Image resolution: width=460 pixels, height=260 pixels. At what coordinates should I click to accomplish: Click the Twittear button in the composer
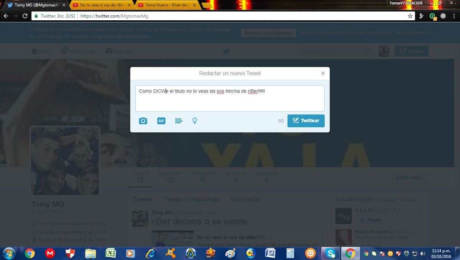click(x=306, y=121)
